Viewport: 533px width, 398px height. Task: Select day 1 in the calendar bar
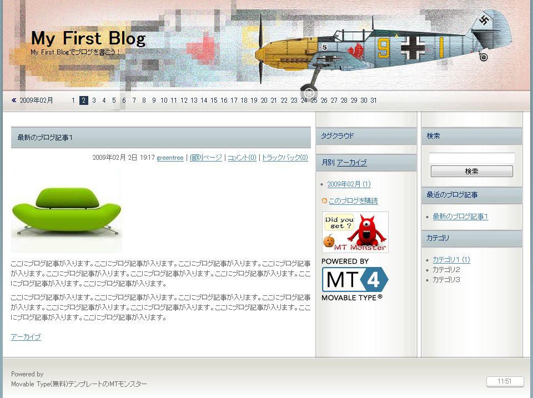point(73,100)
